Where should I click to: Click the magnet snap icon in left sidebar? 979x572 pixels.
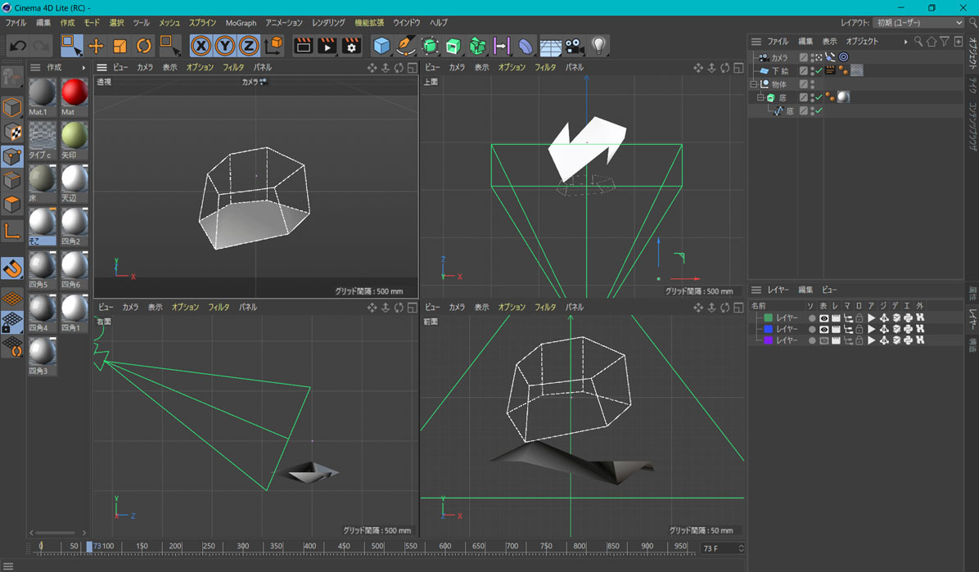point(12,268)
